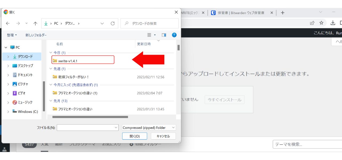
Task: Click the back arrow in file dialog
Action: [8, 23]
